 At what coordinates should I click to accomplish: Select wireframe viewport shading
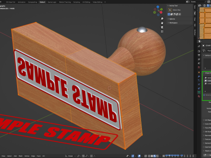pos(149,156)
